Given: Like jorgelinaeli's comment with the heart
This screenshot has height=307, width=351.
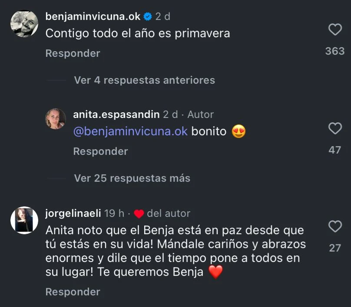Looking at the screenshot, I should click(335, 226).
